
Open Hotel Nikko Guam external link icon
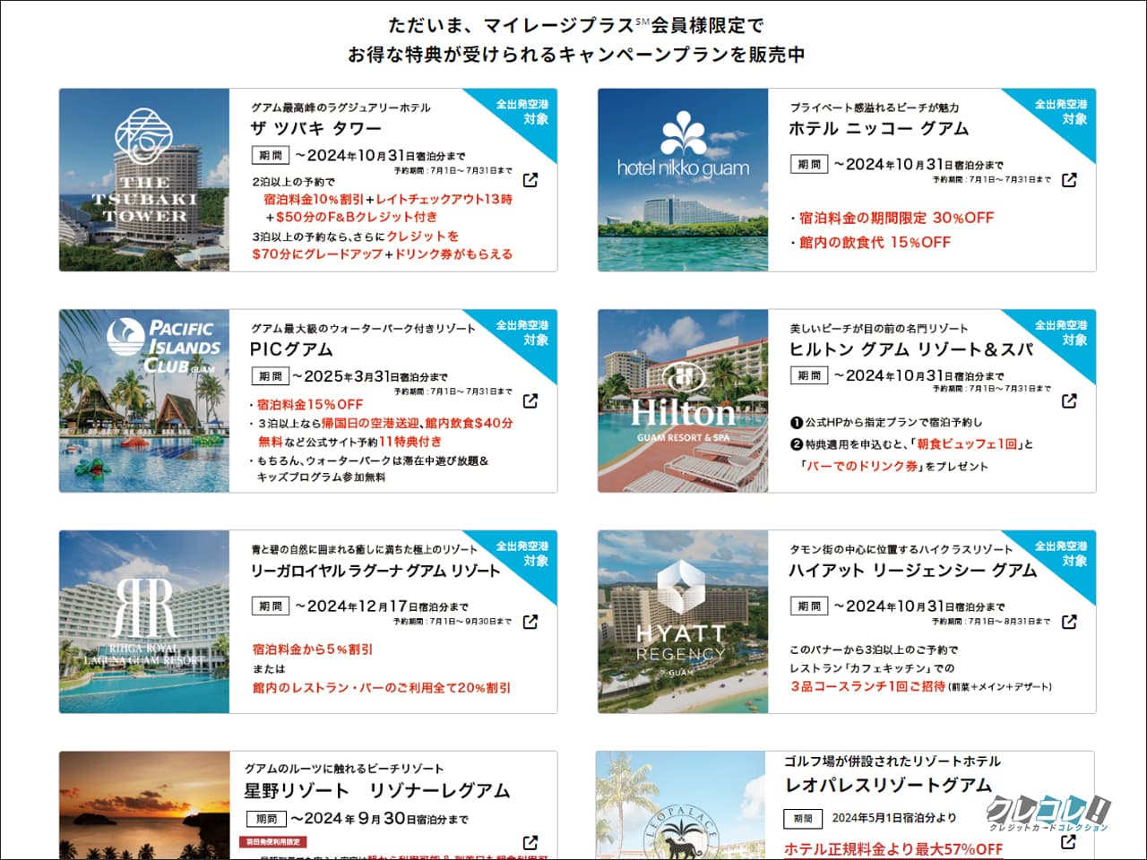pos(1069,179)
